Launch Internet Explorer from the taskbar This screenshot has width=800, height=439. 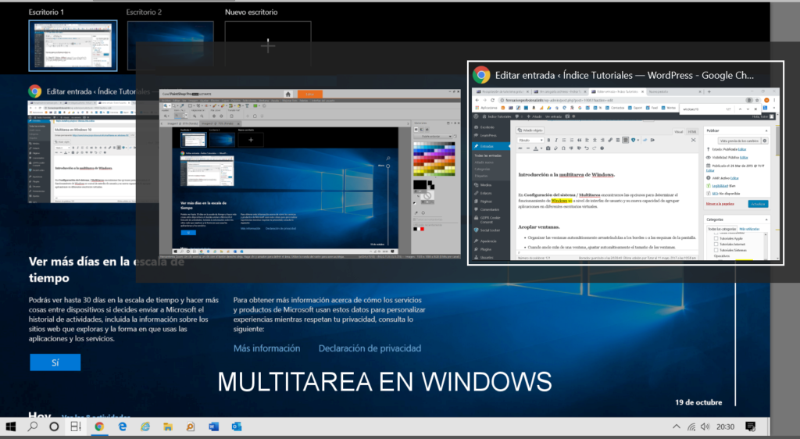click(145, 427)
